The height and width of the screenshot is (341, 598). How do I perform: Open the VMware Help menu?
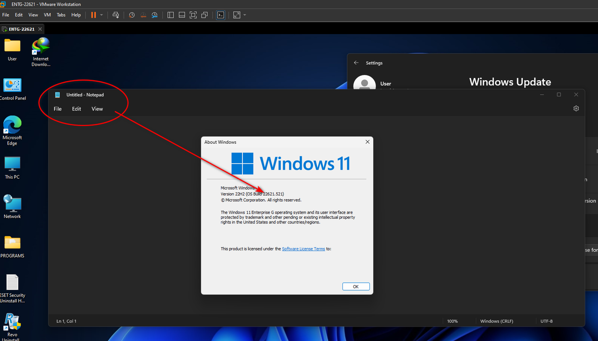pyautogui.click(x=76, y=15)
